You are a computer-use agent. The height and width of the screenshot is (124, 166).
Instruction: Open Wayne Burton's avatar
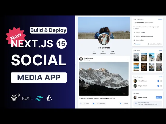pyautogui.click(x=135, y=86)
